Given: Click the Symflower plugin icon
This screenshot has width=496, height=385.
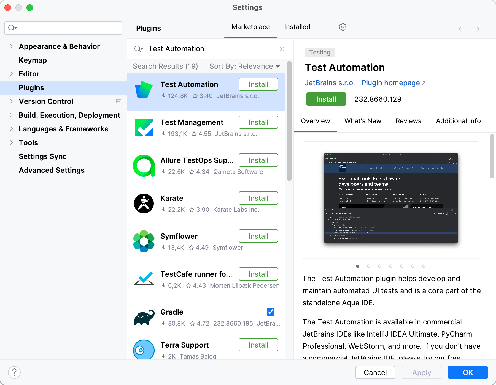Looking at the screenshot, I should [144, 241].
